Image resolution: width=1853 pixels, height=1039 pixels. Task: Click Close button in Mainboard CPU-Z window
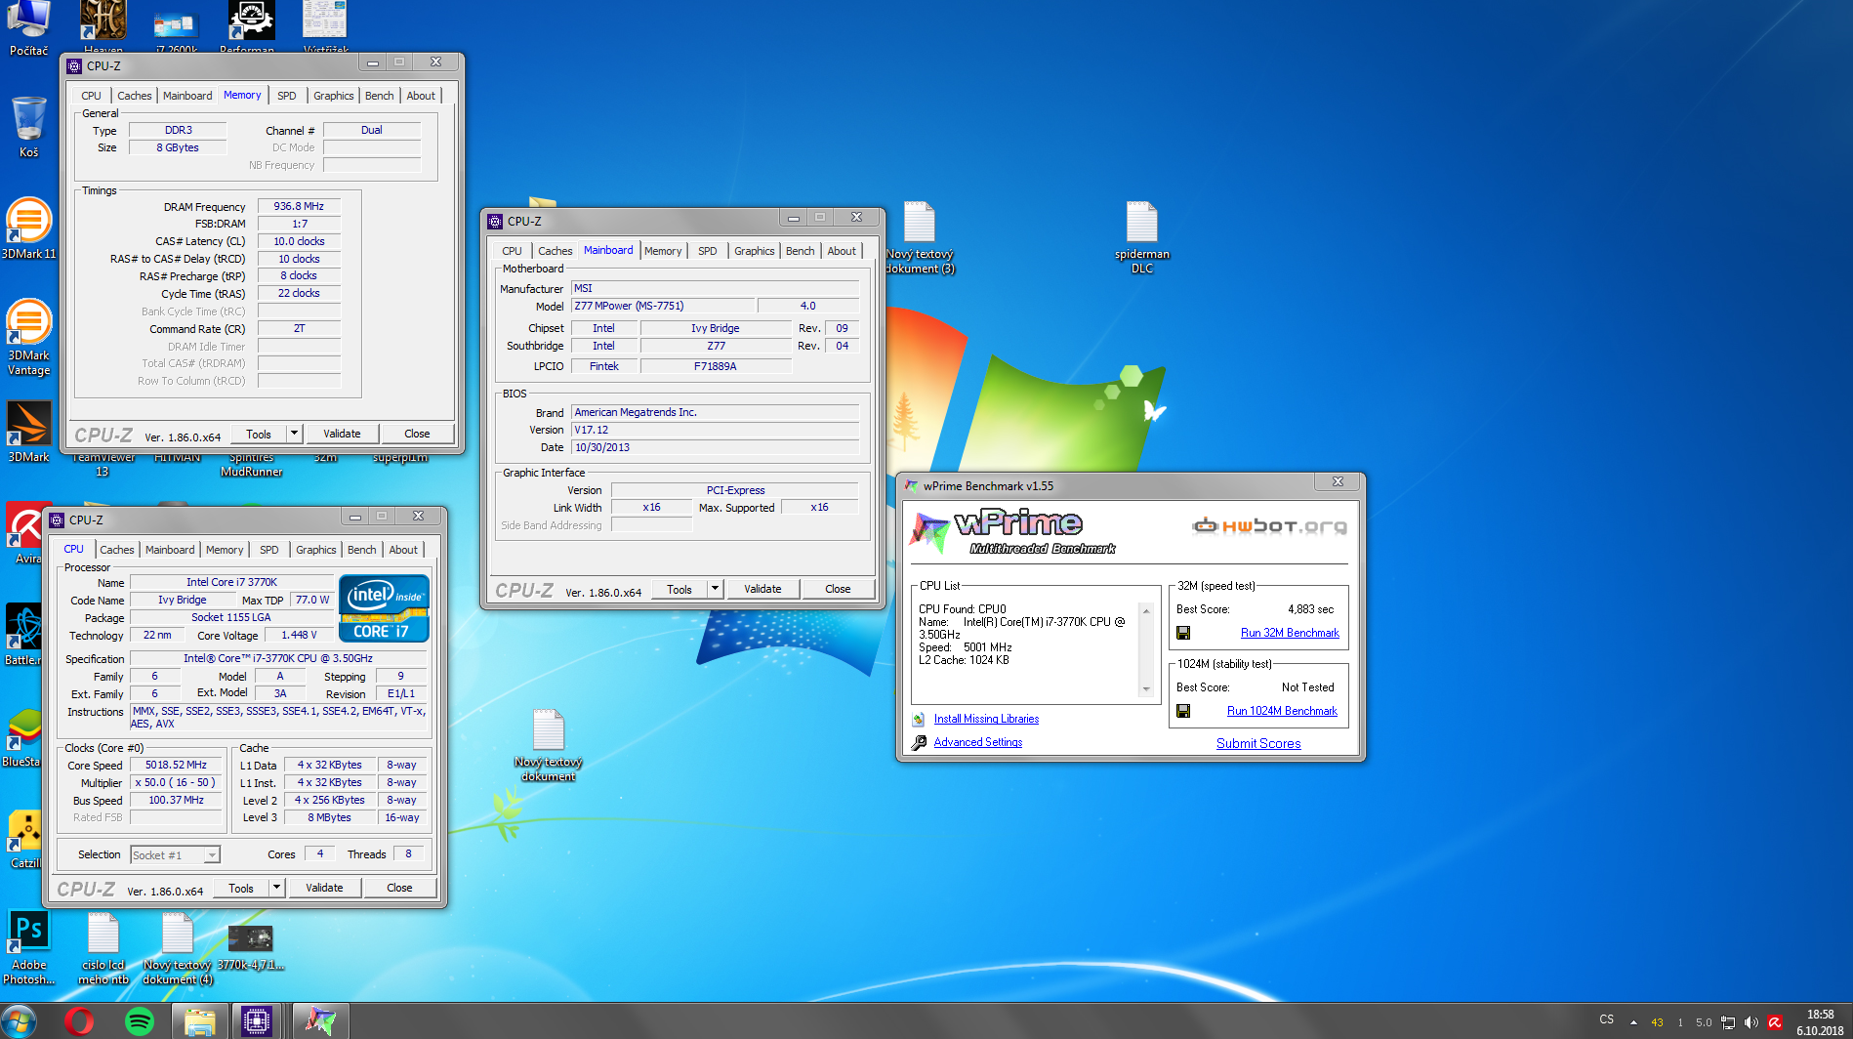[838, 589]
